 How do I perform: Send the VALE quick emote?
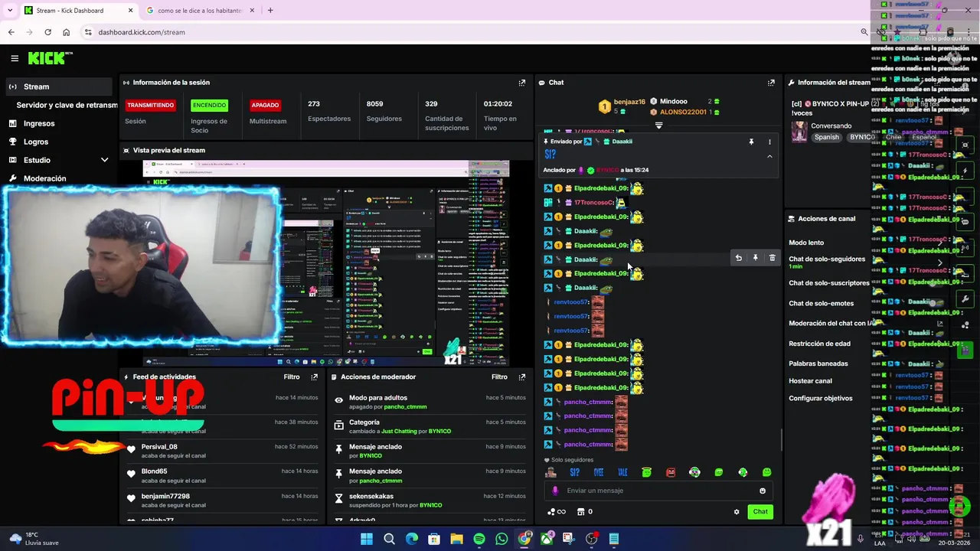[622, 472]
